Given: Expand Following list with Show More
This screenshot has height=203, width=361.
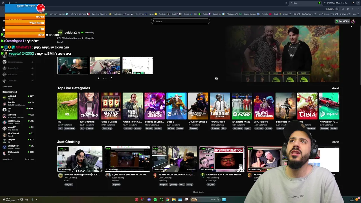Looking at the screenshot, I should [x=7, y=87].
